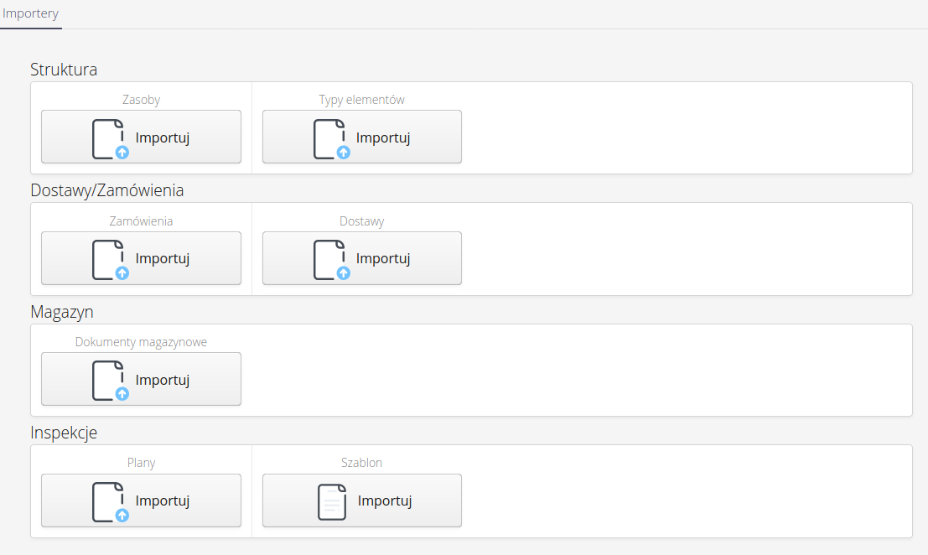Viewport: 928px width, 555px height.
Task: Click the upload file icon under Zasoby
Action: click(110, 138)
